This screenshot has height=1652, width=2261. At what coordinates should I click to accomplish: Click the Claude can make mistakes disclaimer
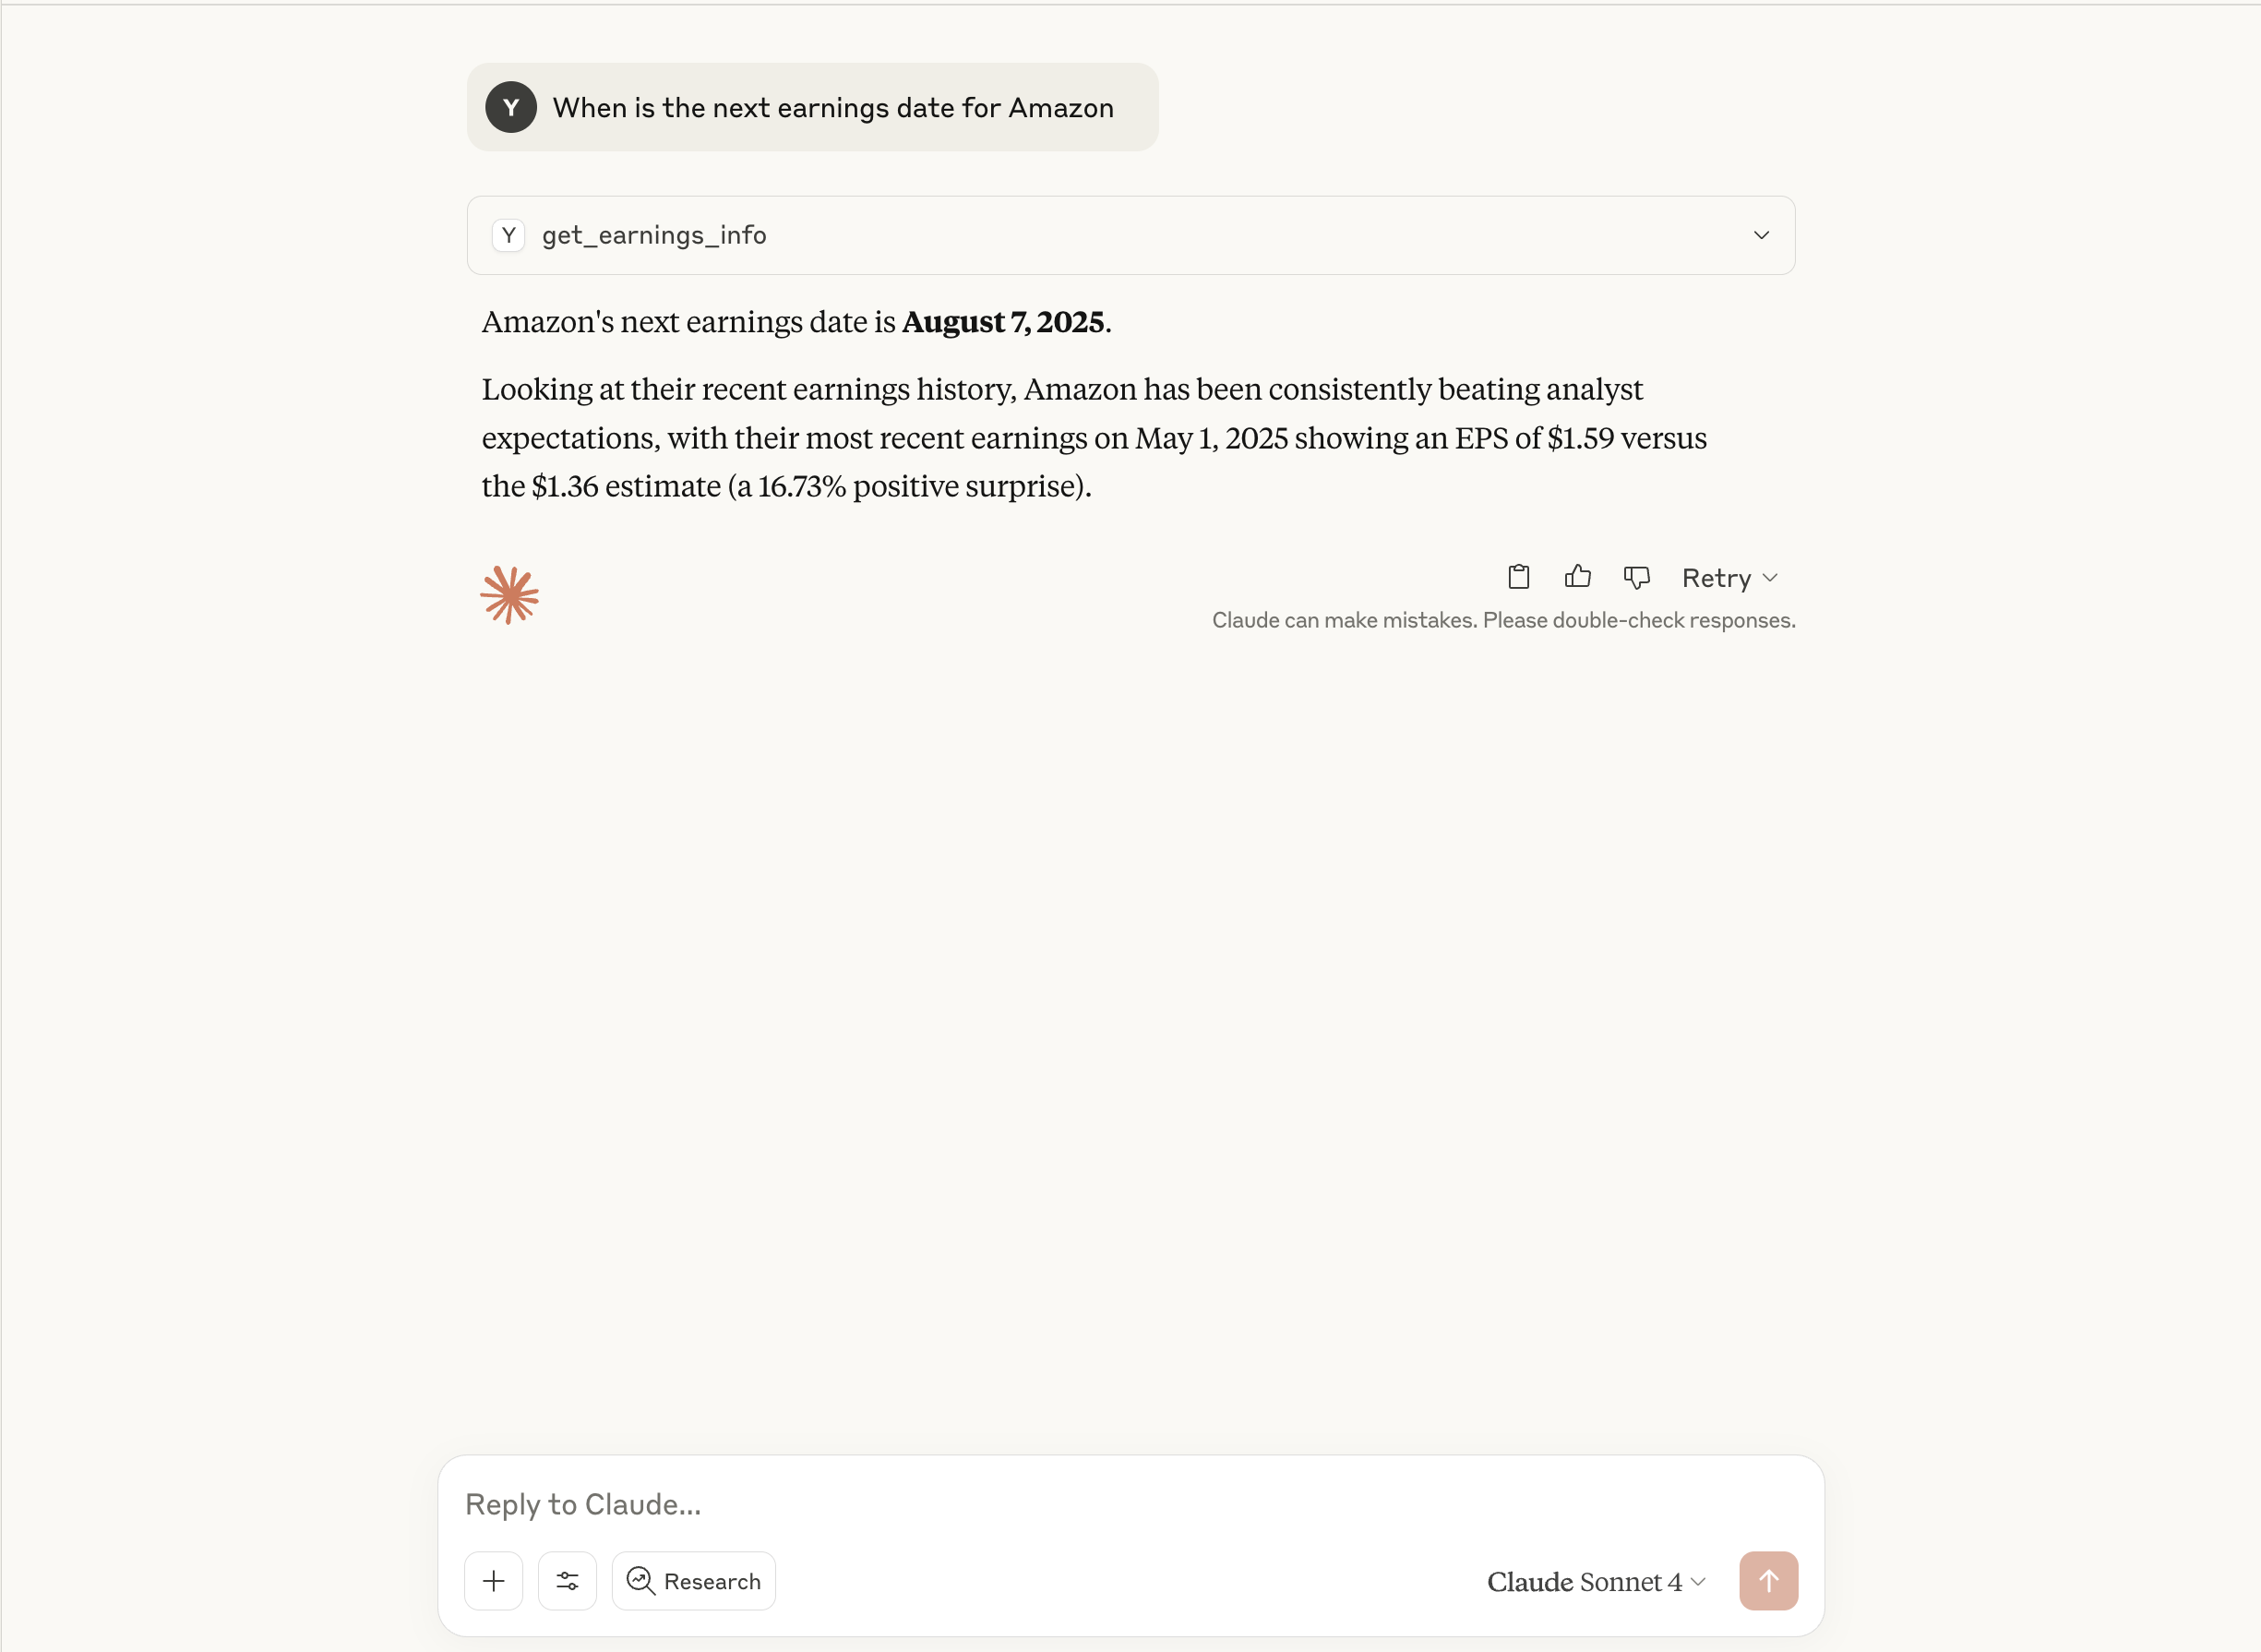pyautogui.click(x=1503, y=620)
